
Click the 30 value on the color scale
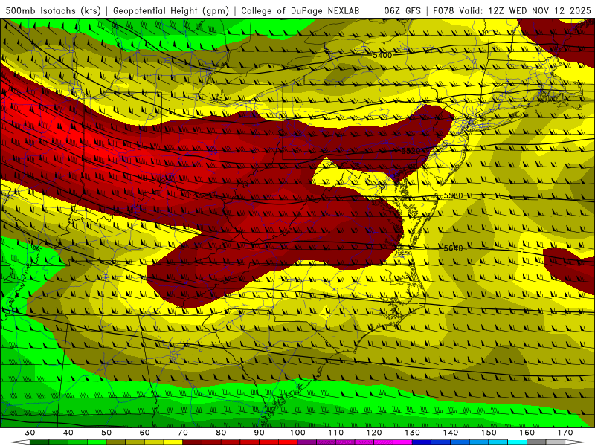tap(30, 433)
